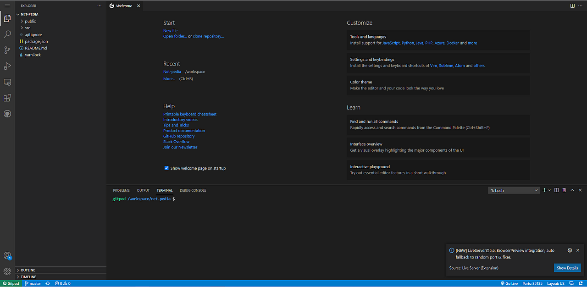The image size is (587, 287).
Task: Start Go Live server from status bar
Action: click(509, 283)
